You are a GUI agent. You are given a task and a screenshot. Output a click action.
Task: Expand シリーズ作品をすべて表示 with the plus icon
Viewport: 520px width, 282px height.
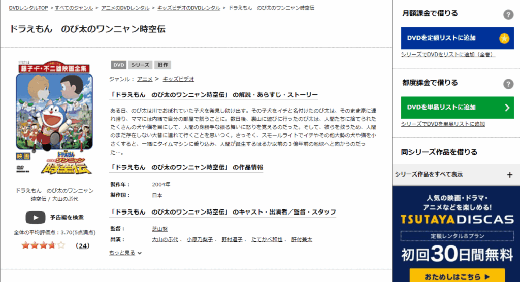[509, 174]
